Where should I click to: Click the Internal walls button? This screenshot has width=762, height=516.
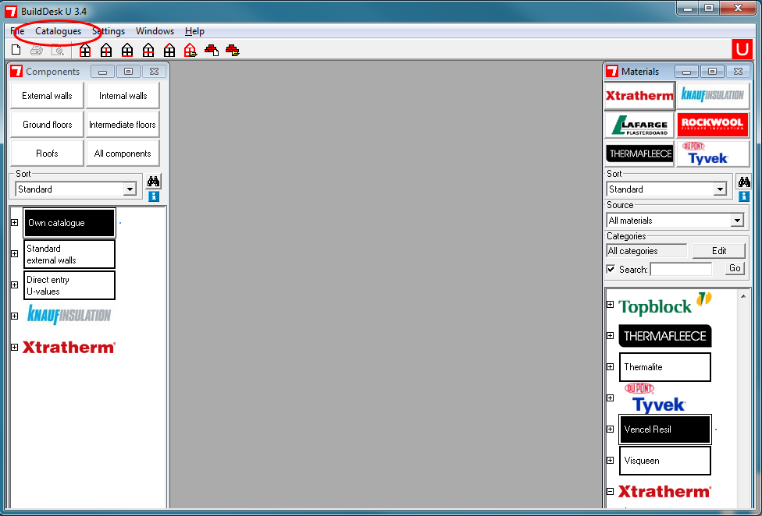(x=123, y=96)
